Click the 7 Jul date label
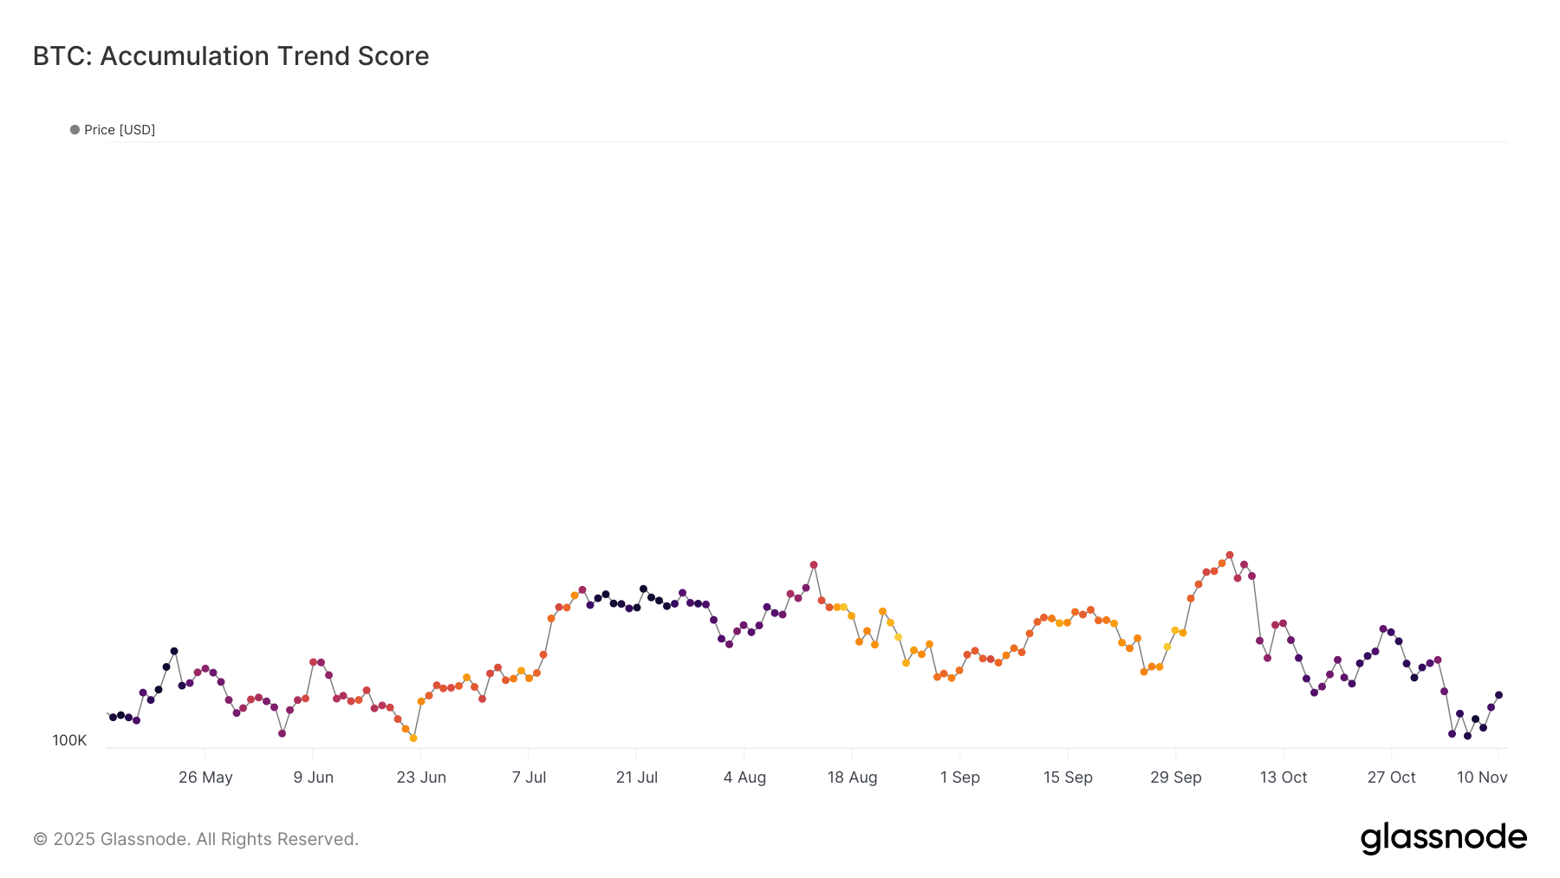 [529, 777]
